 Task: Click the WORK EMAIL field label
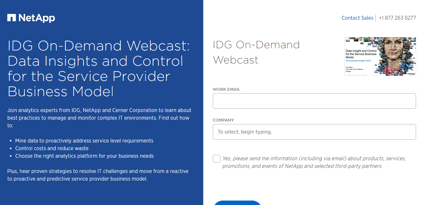click(x=226, y=89)
